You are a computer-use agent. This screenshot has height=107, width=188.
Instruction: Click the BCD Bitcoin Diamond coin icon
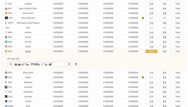pos(6,18)
